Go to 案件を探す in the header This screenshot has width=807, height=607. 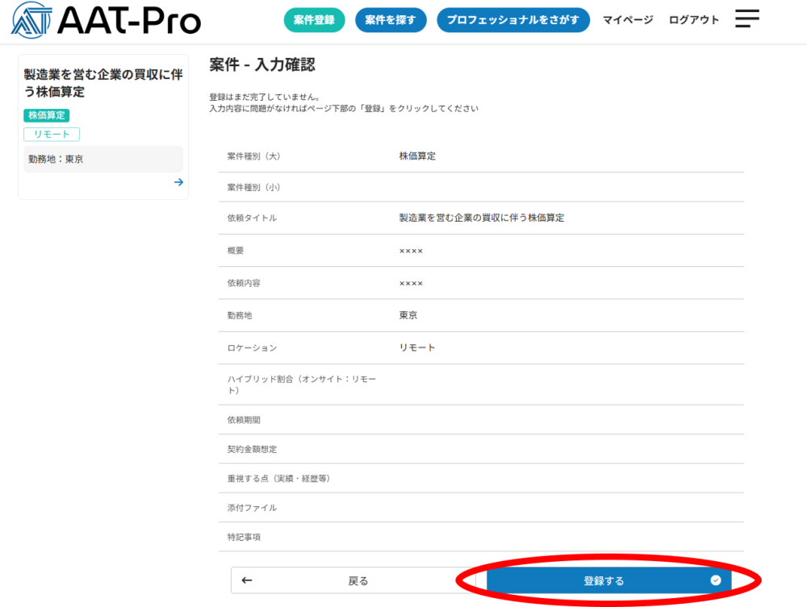tap(391, 20)
